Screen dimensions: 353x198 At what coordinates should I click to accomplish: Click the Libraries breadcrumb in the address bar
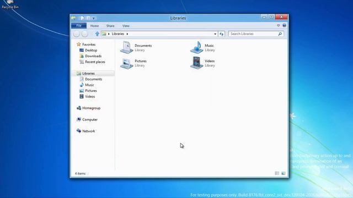118,34
